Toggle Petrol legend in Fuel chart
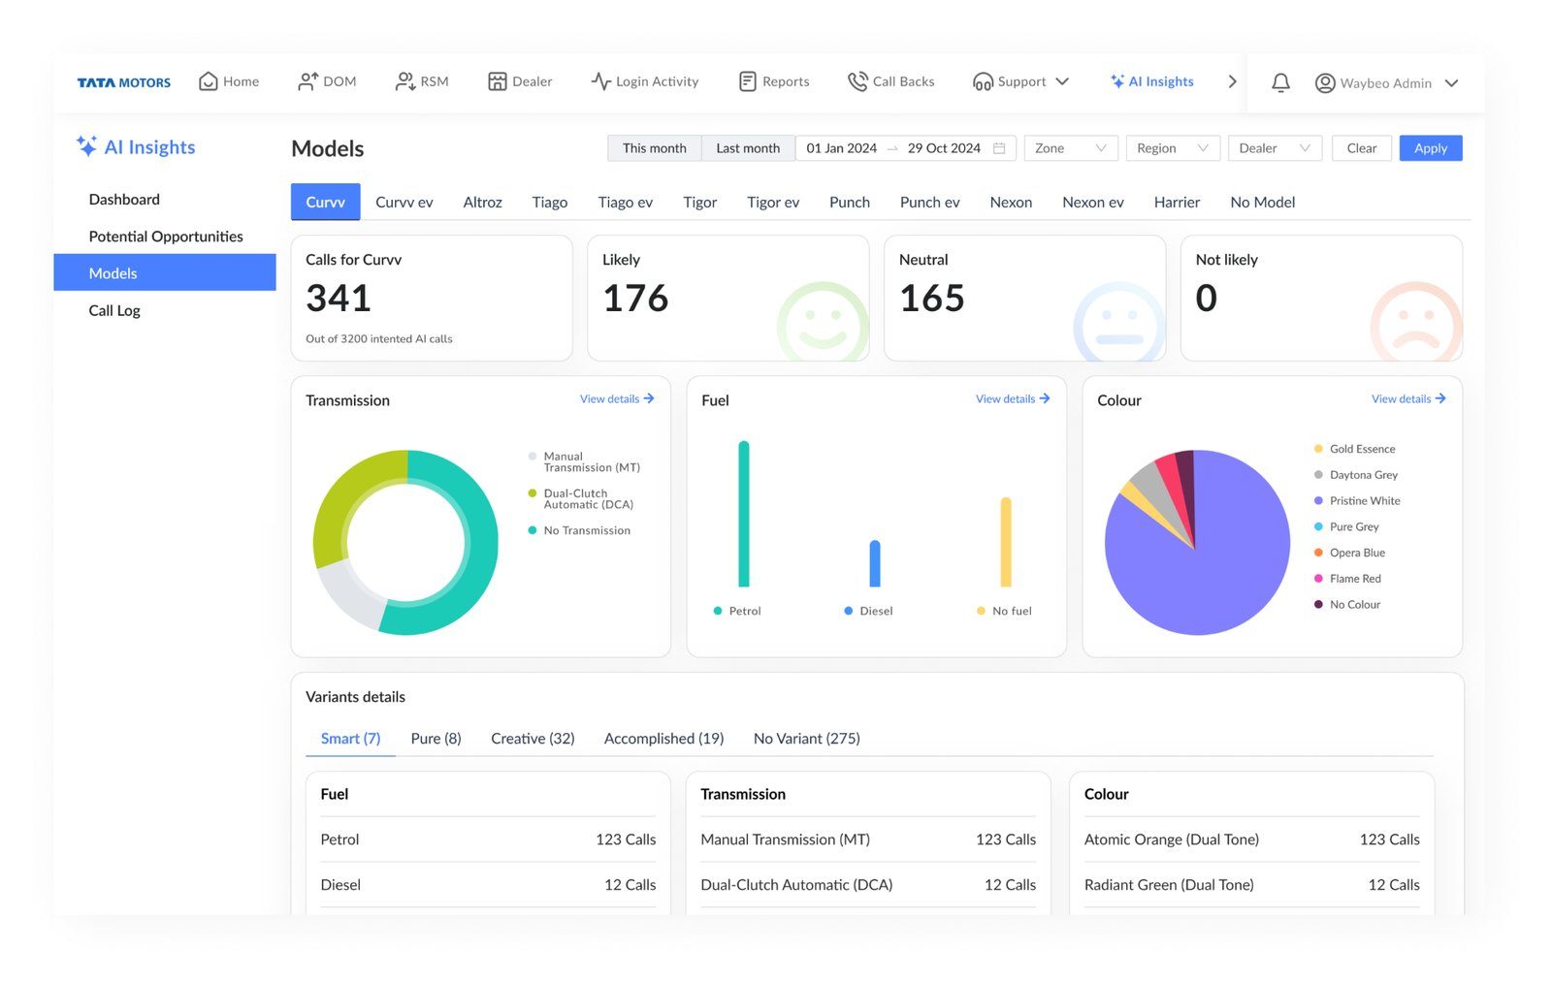The height and width of the screenshot is (982, 1552). 737,611
